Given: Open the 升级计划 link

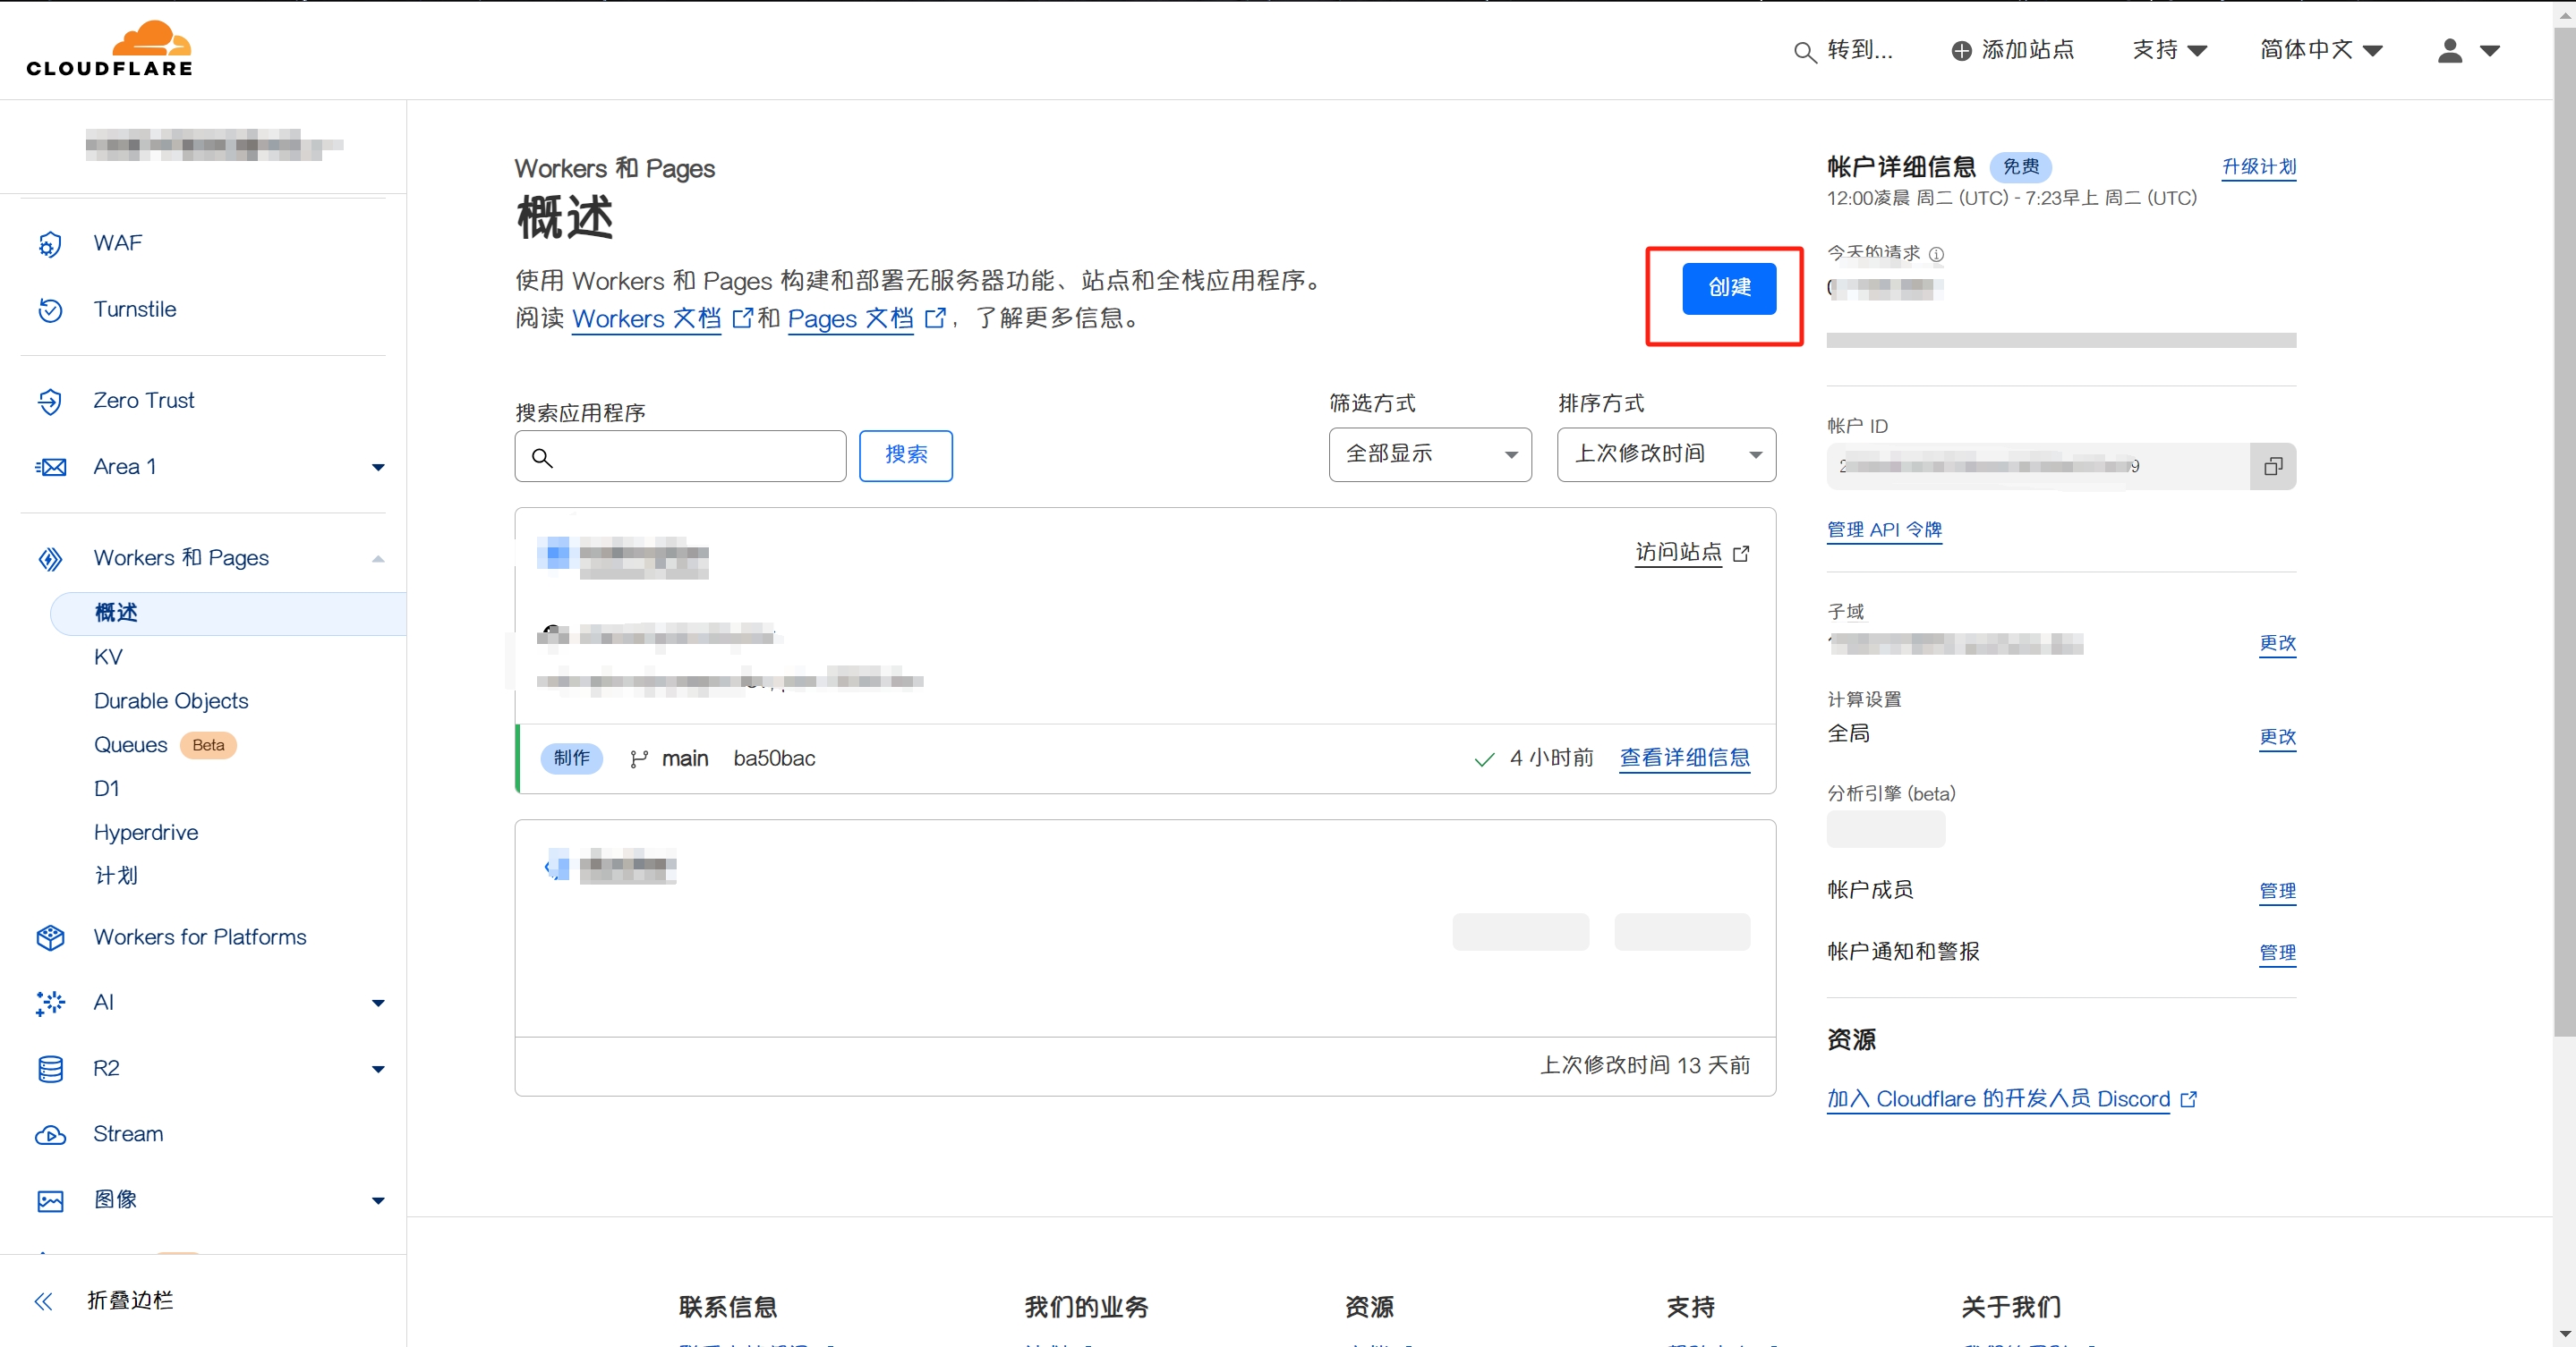Looking at the screenshot, I should click(2258, 167).
